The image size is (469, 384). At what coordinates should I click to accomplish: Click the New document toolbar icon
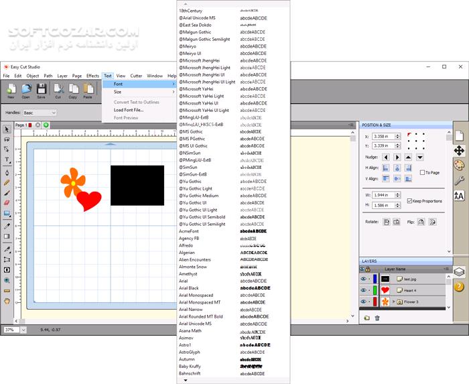coord(11,91)
